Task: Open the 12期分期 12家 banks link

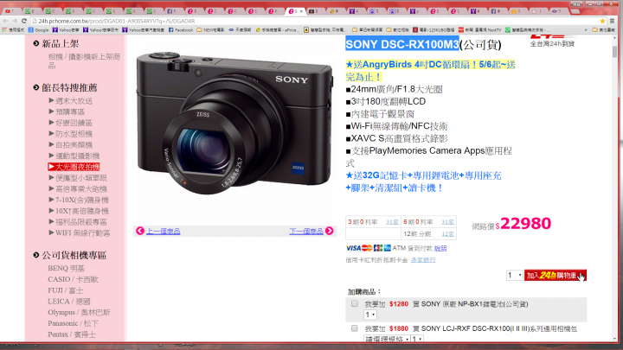Action: [x=448, y=234]
